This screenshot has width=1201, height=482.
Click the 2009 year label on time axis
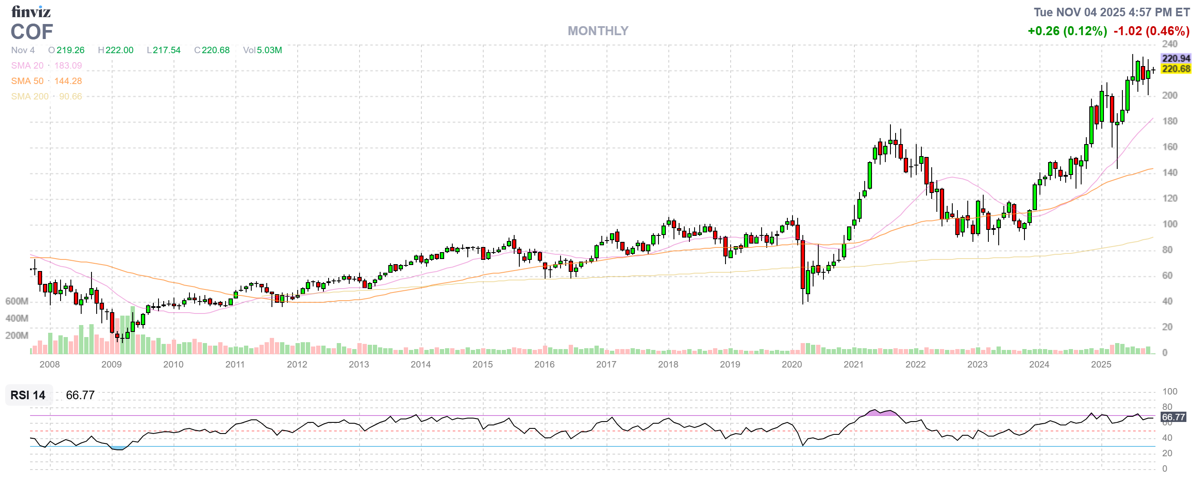(111, 365)
